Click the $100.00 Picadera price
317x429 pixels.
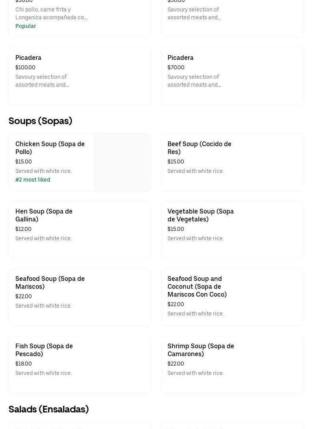(x=25, y=67)
